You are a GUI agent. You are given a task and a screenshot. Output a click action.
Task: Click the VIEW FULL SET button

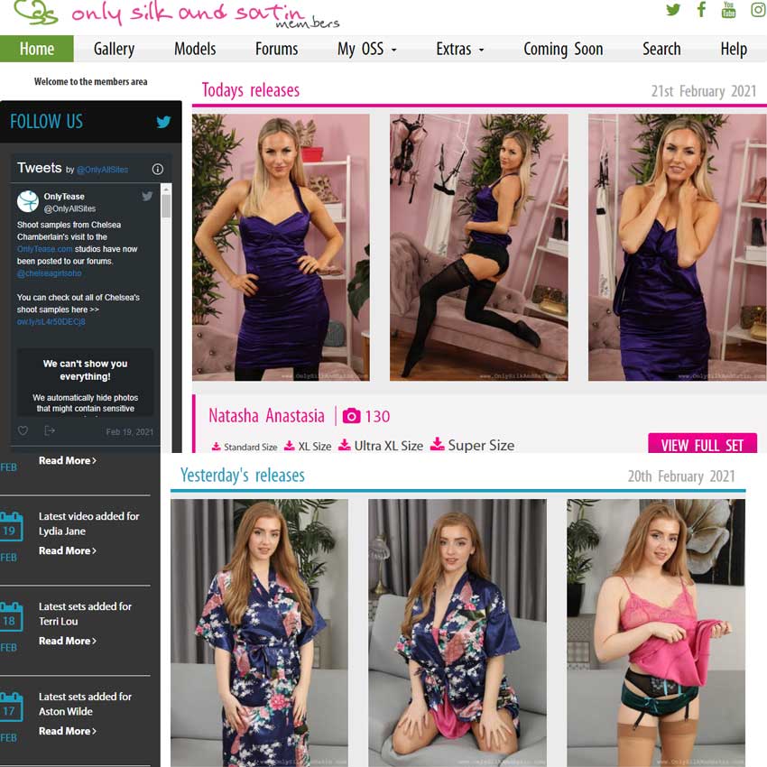point(702,443)
